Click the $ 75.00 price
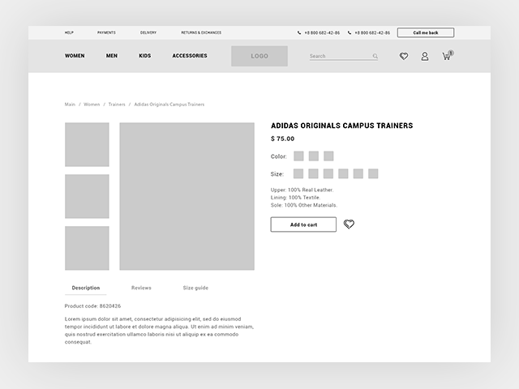 [283, 139]
